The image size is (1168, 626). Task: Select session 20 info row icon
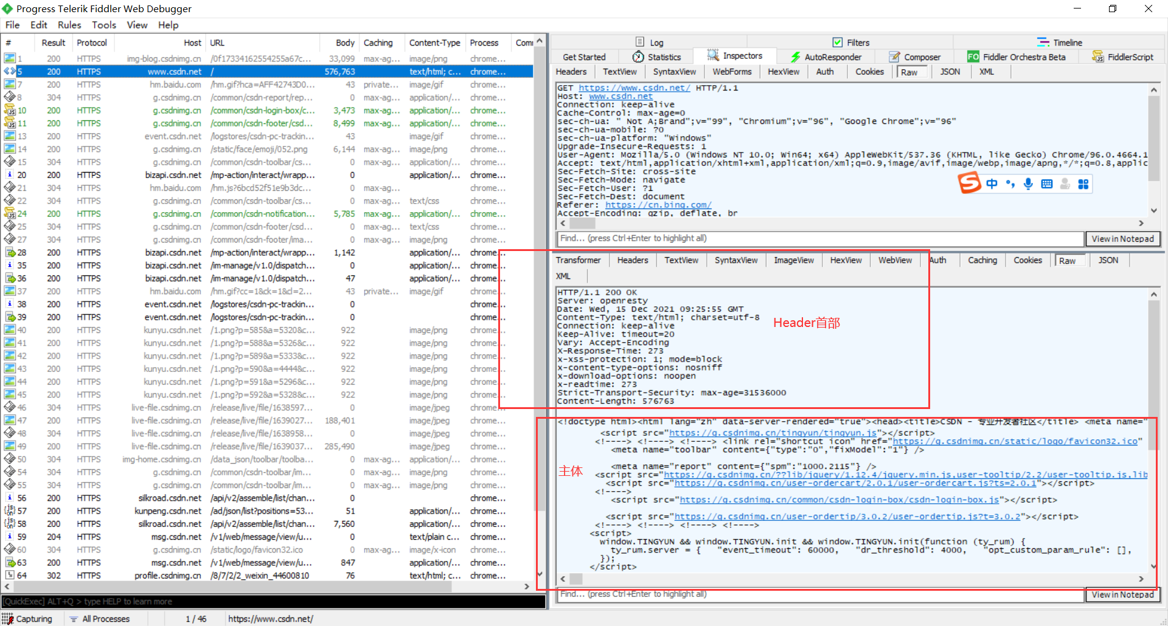(x=10, y=175)
